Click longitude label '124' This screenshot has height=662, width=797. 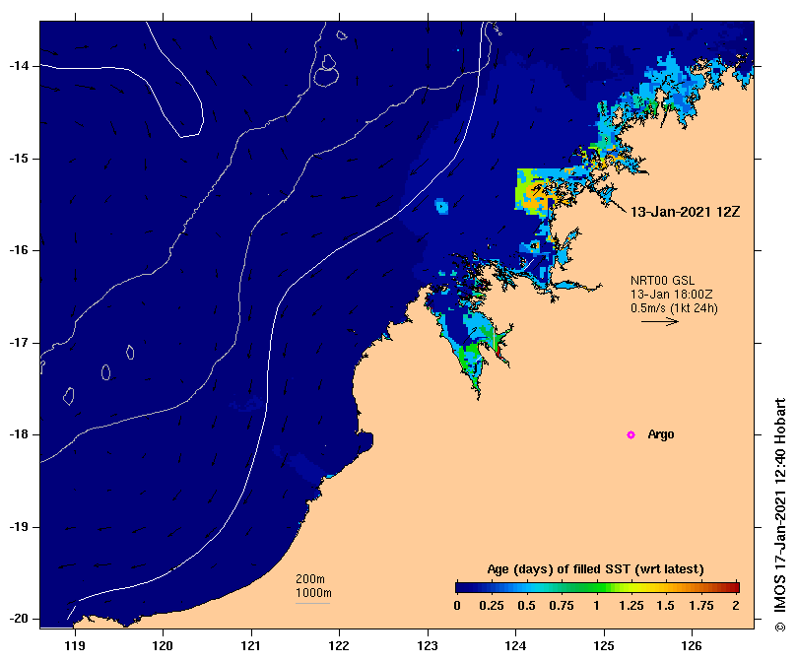[x=515, y=645]
